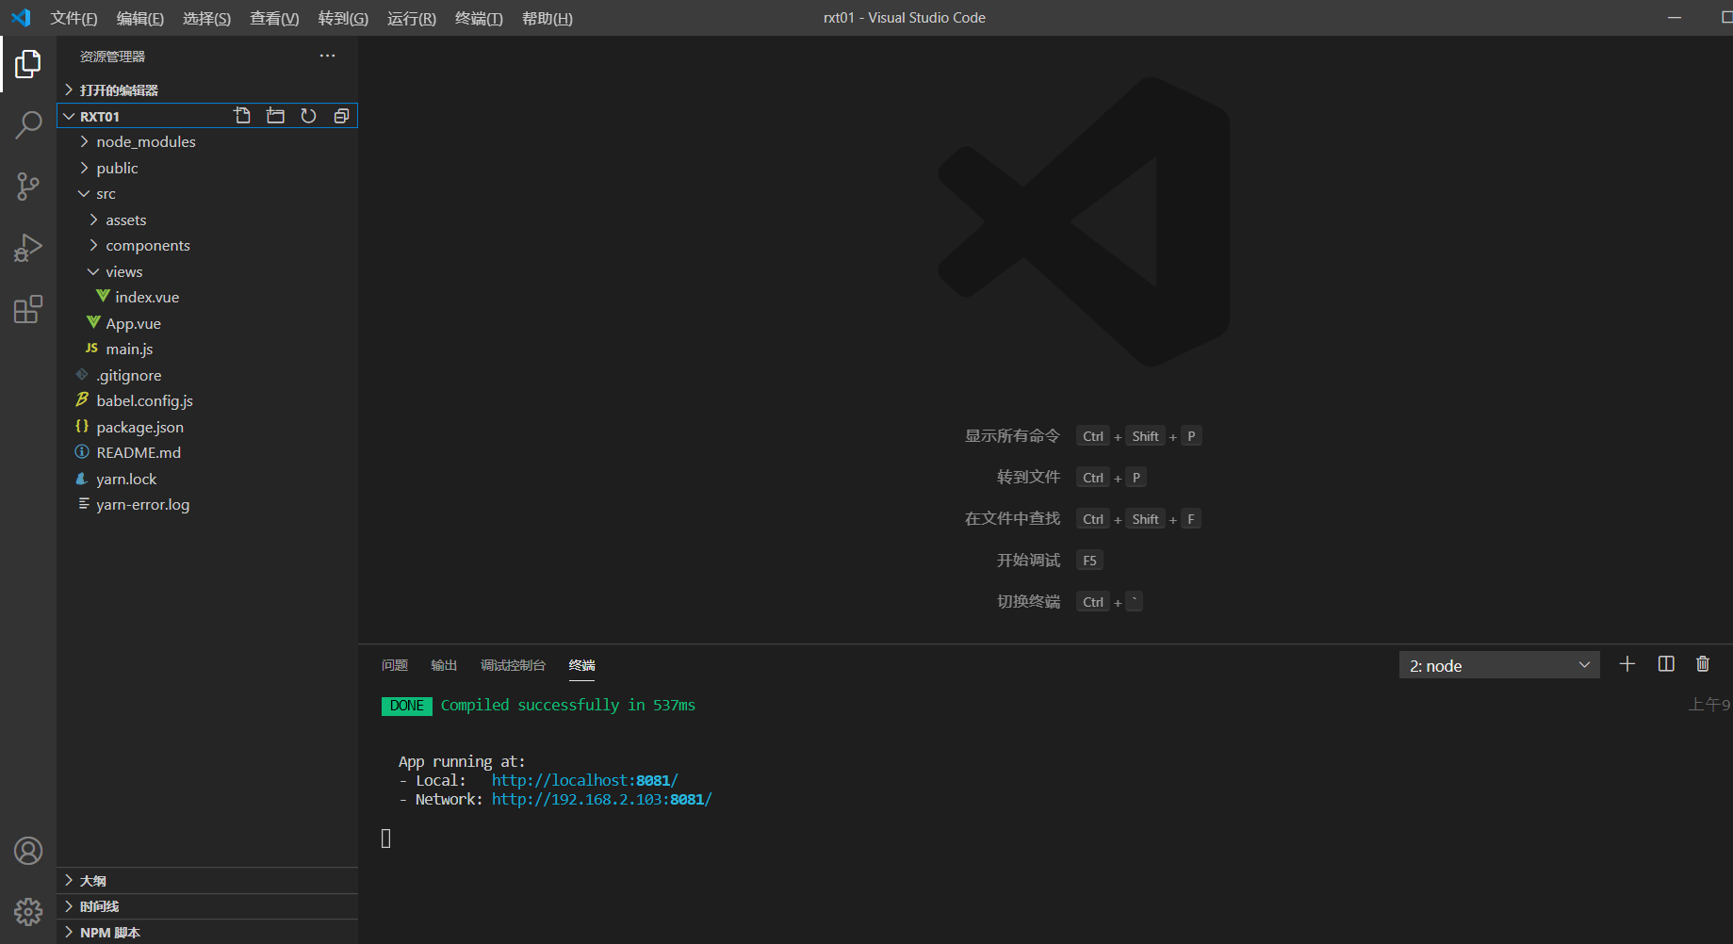This screenshot has height=944, width=1733.
Task: Open Run and Debug view
Action: (28, 248)
